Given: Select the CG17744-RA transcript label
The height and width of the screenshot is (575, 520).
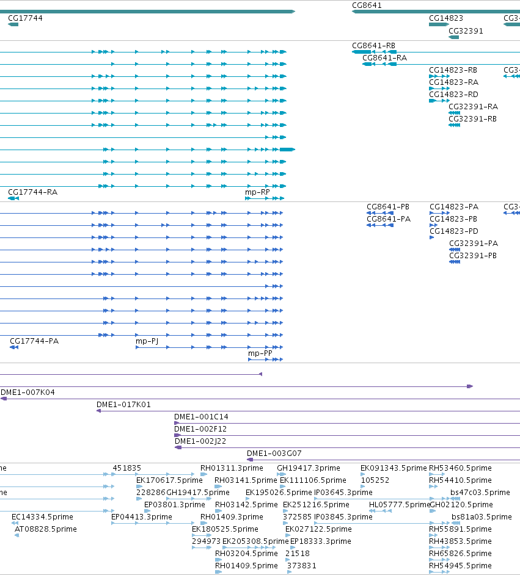Looking at the screenshot, I should click(x=32, y=192).
